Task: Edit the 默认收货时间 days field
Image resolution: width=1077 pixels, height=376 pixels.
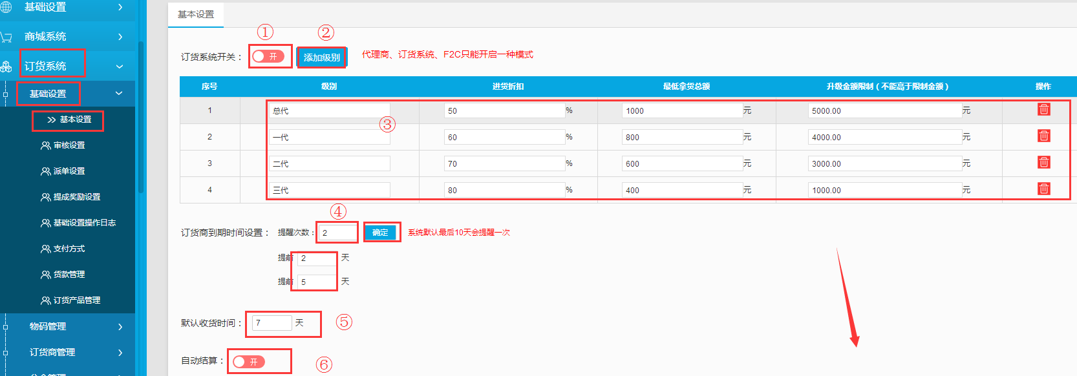Action: click(272, 322)
